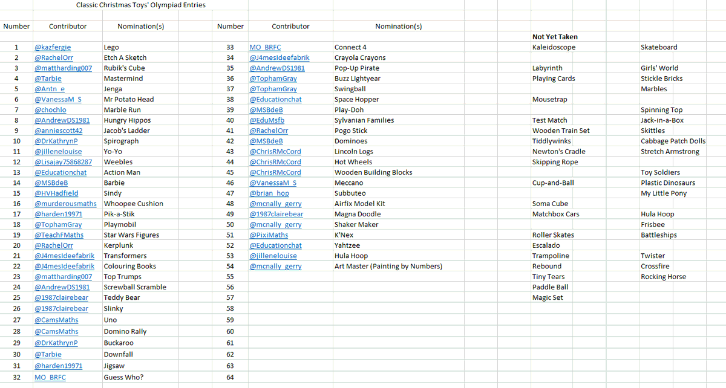Follow the @murderousmaths link

coord(65,204)
